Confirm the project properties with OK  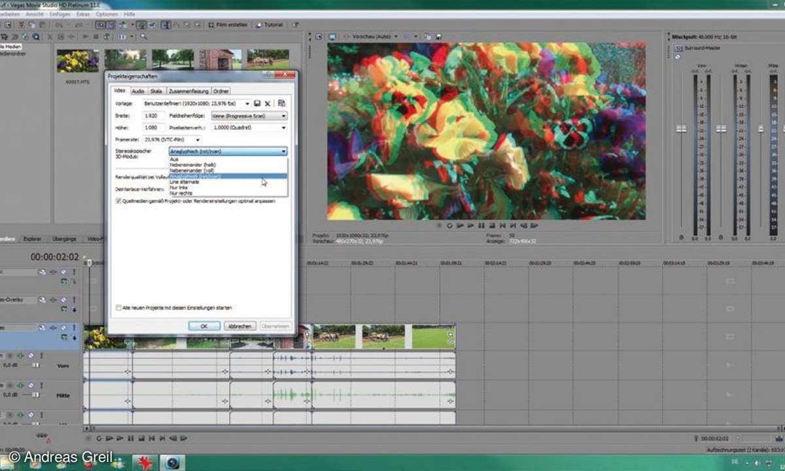204,326
